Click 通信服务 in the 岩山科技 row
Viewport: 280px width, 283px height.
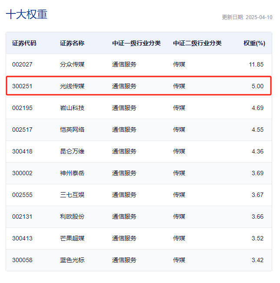coord(124,108)
